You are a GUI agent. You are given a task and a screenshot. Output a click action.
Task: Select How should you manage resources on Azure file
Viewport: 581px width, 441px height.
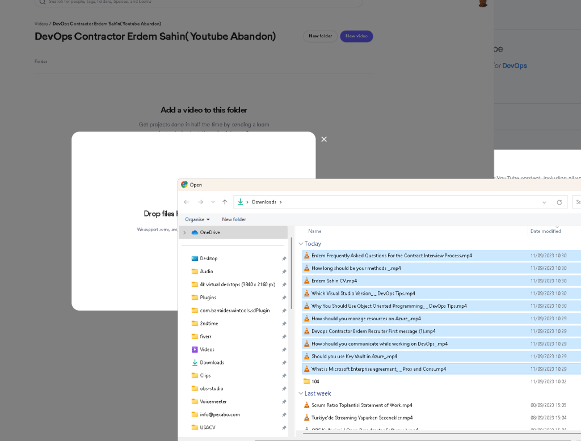pos(441,319)
